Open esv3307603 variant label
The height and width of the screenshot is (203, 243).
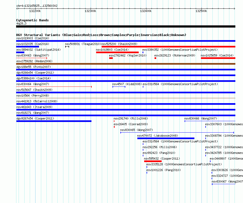point(224,124)
